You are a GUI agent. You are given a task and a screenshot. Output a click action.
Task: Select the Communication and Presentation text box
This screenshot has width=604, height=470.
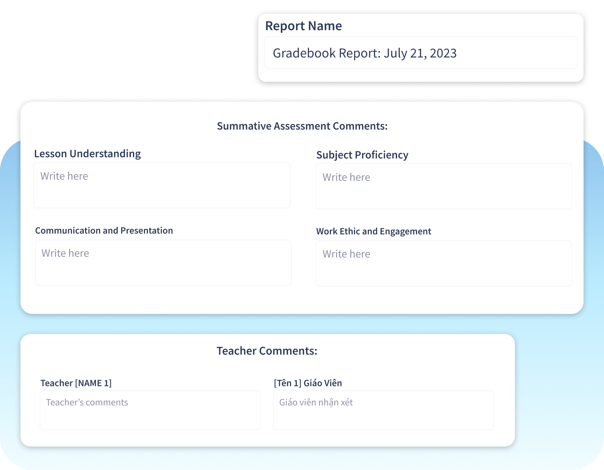[x=163, y=262]
